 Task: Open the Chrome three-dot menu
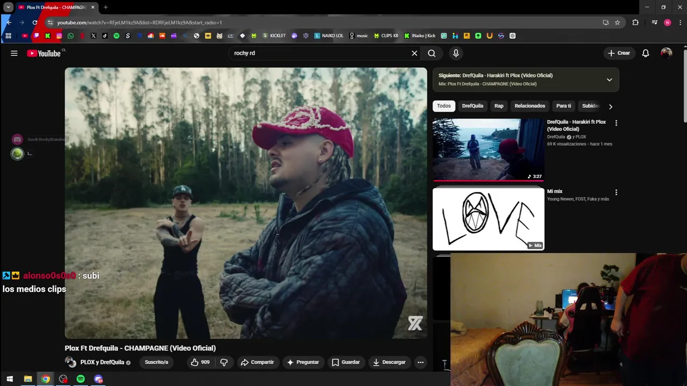[681, 23]
